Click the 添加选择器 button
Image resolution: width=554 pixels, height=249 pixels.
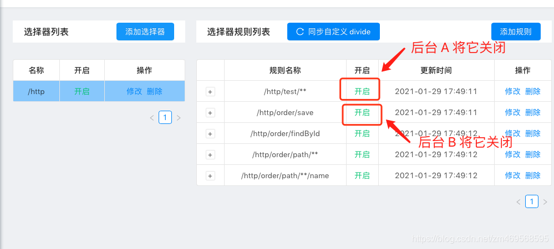pyautogui.click(x=145, y=32)
